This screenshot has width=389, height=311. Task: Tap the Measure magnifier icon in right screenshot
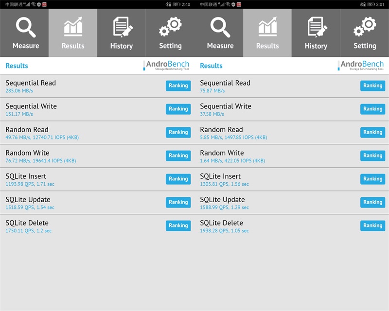(220, 28)
